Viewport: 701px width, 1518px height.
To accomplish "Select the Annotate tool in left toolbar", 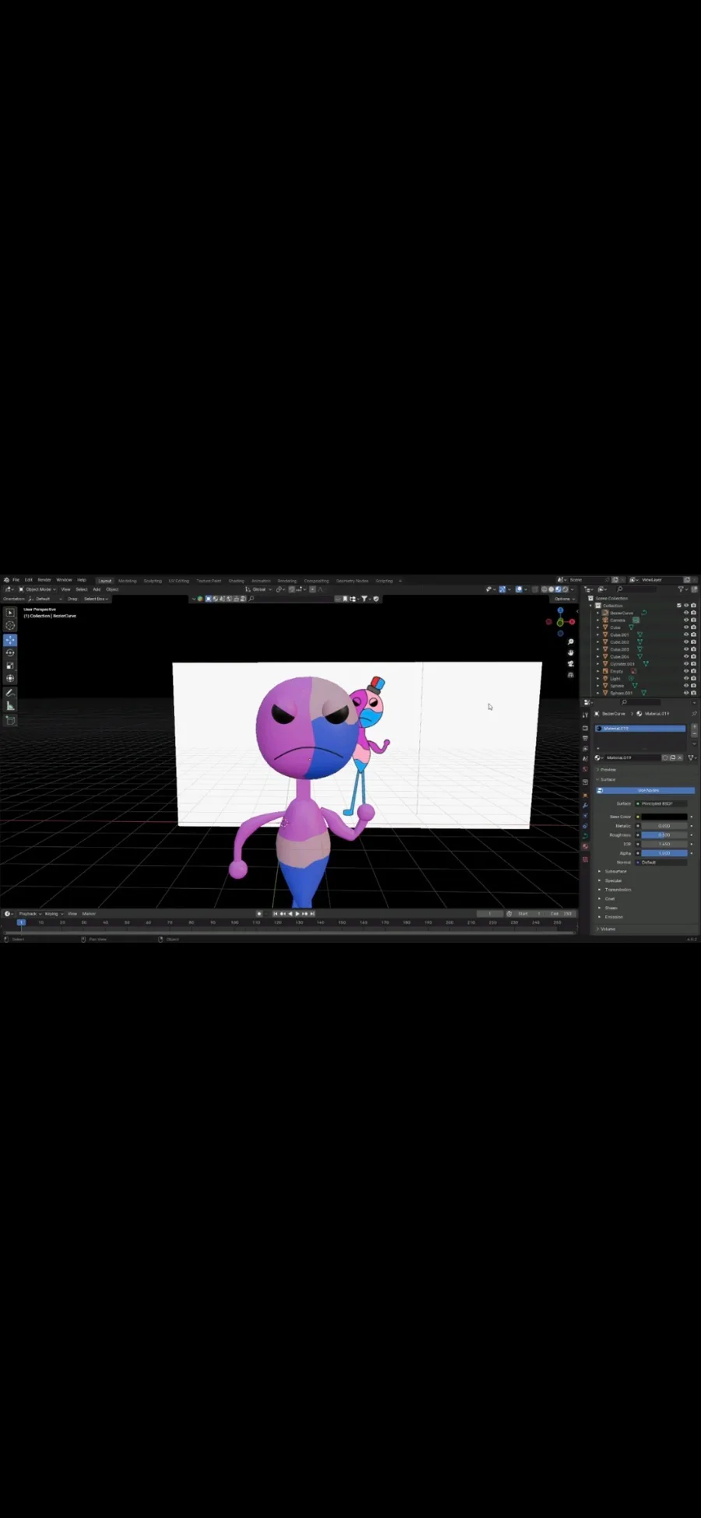I will click(x=10, y=693).
